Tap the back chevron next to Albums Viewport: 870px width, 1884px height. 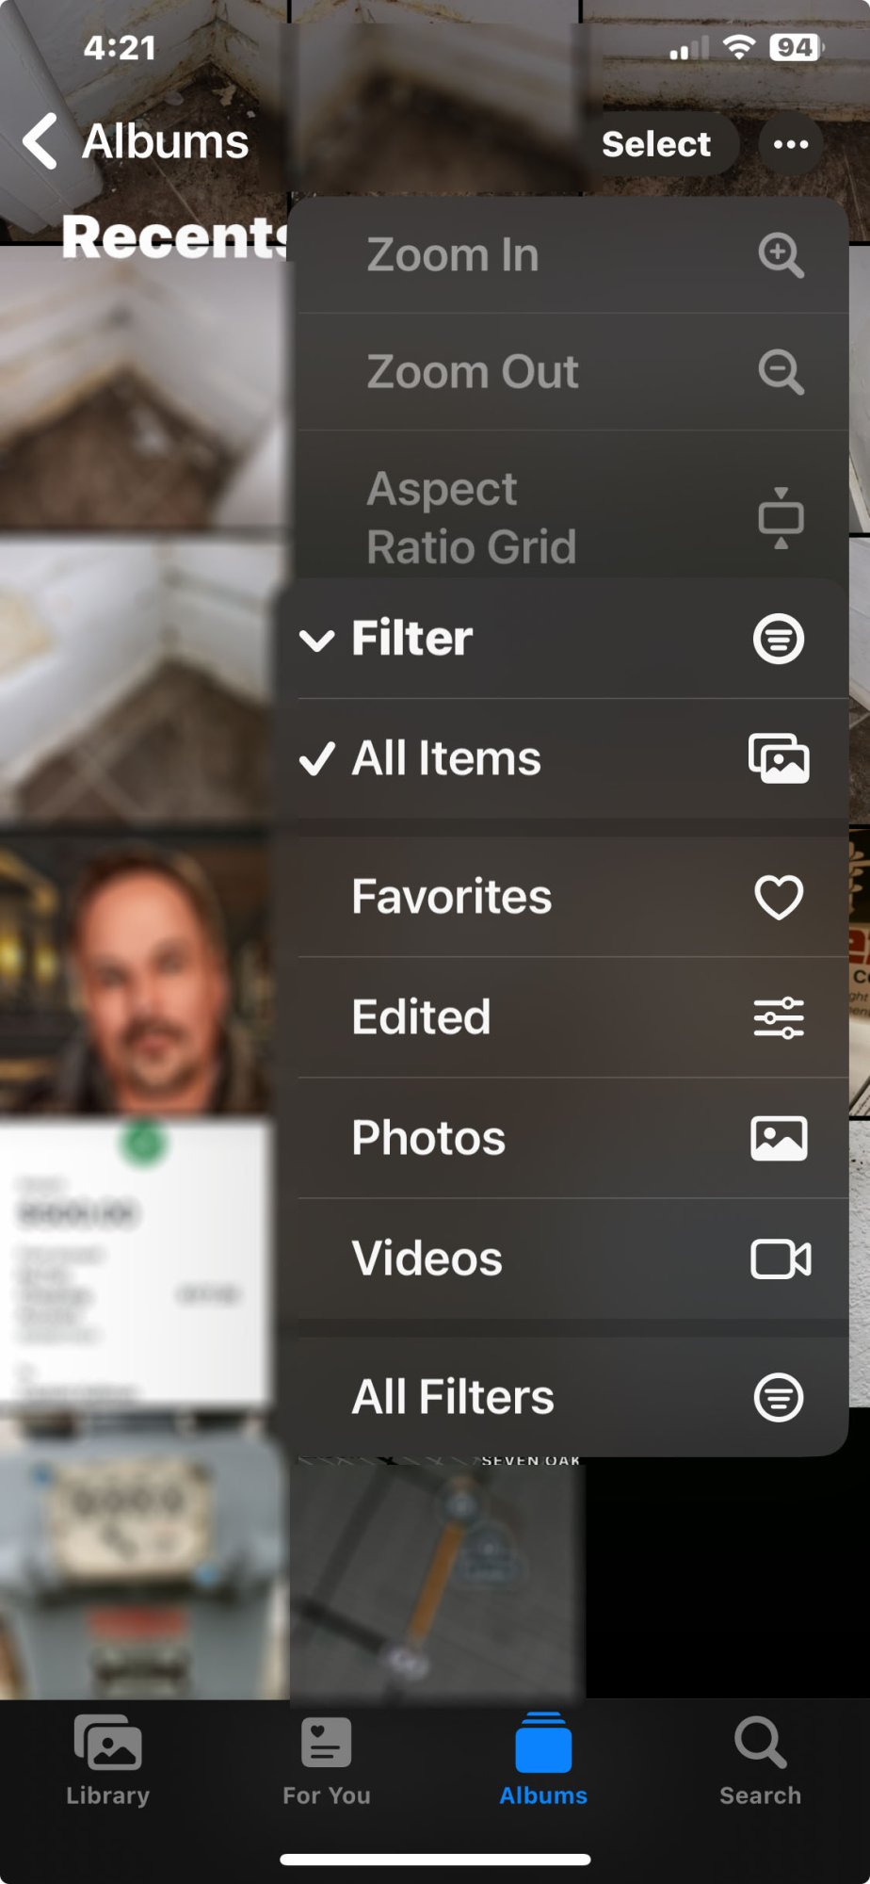pos(40,141)
